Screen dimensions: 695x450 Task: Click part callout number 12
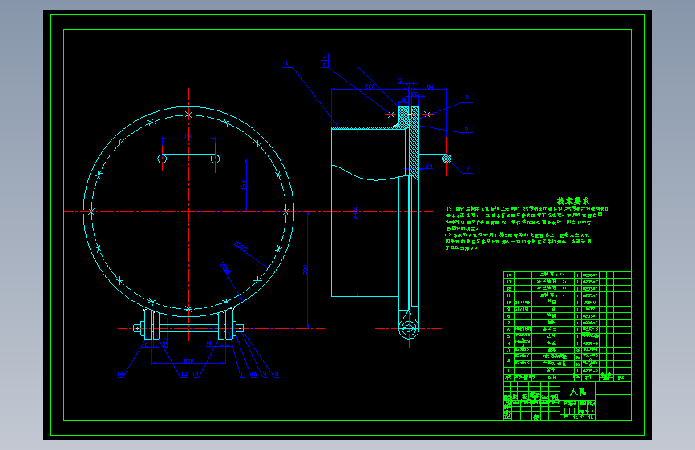(196, 374)
